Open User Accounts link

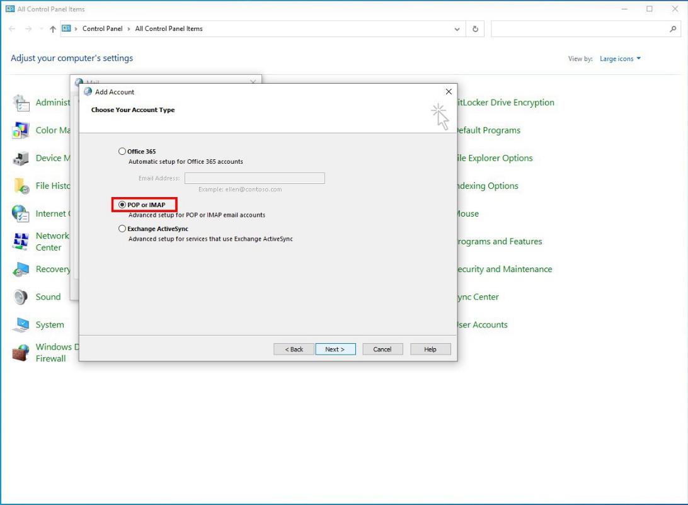coord(483,325)
